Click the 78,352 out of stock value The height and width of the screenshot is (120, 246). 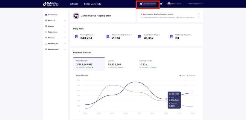coord(148,38)
